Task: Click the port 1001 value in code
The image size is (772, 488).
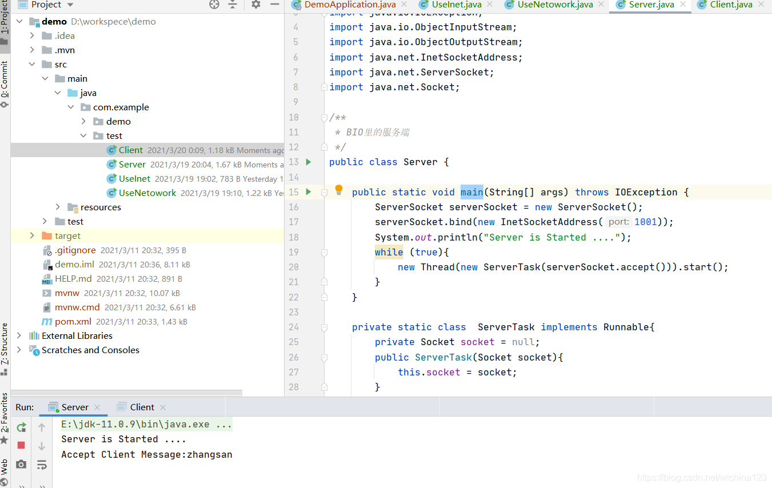Action: click(646, 222)
